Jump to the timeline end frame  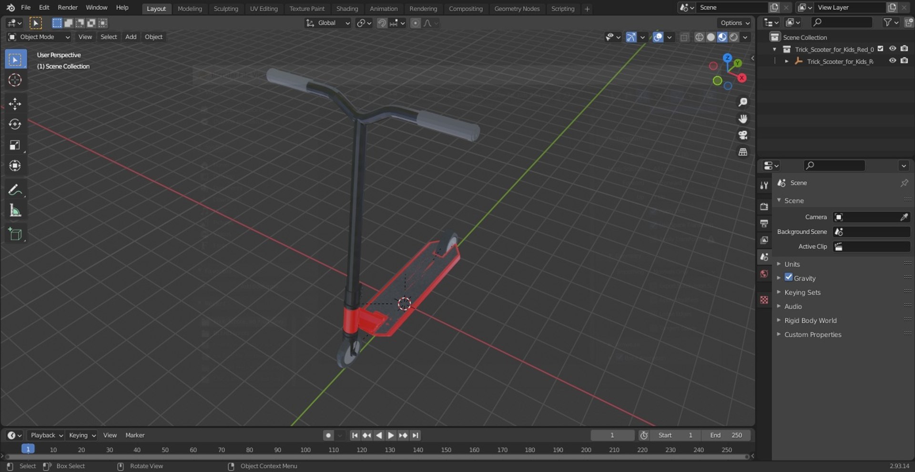point(416,435)
